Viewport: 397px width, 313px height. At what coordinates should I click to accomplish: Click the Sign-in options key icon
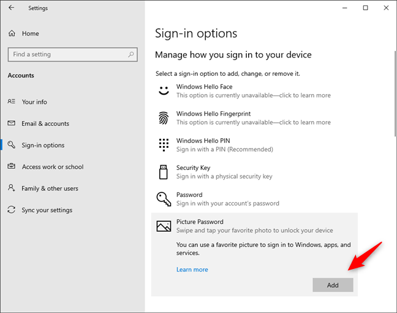(12, 145)
